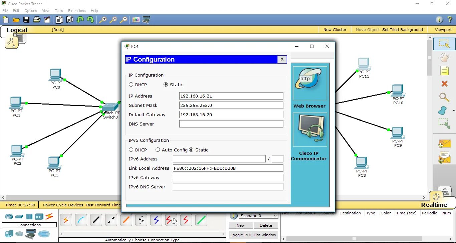The image size is (456, 243).
Task: Open the Activity Wizard toolbar icon
Action: click(47, 20)
